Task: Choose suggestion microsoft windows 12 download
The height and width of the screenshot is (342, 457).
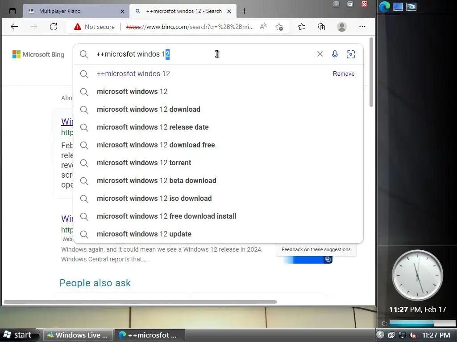Action: tap(218, 110)
